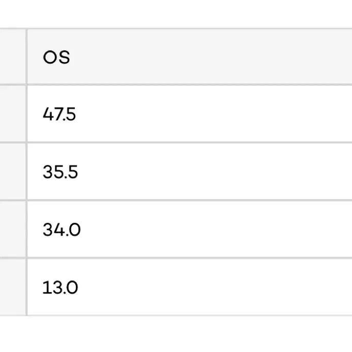Click the vertical divider left of the OS column

click(27, 172)
